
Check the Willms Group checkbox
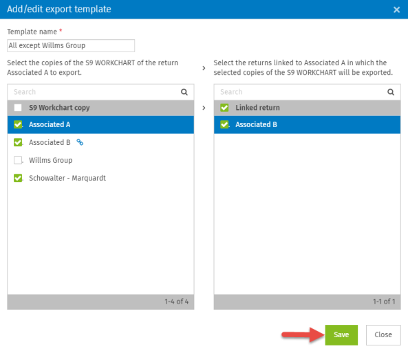click(18, 160)
